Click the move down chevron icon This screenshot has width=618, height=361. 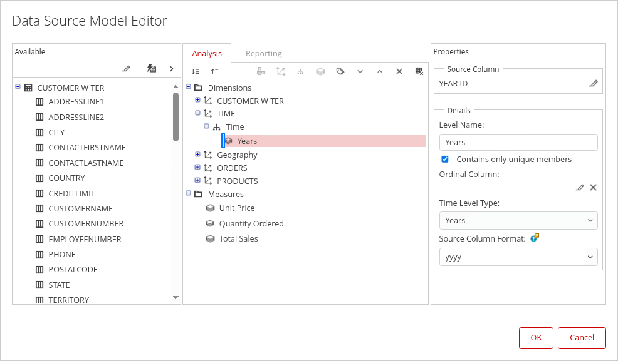360,72
